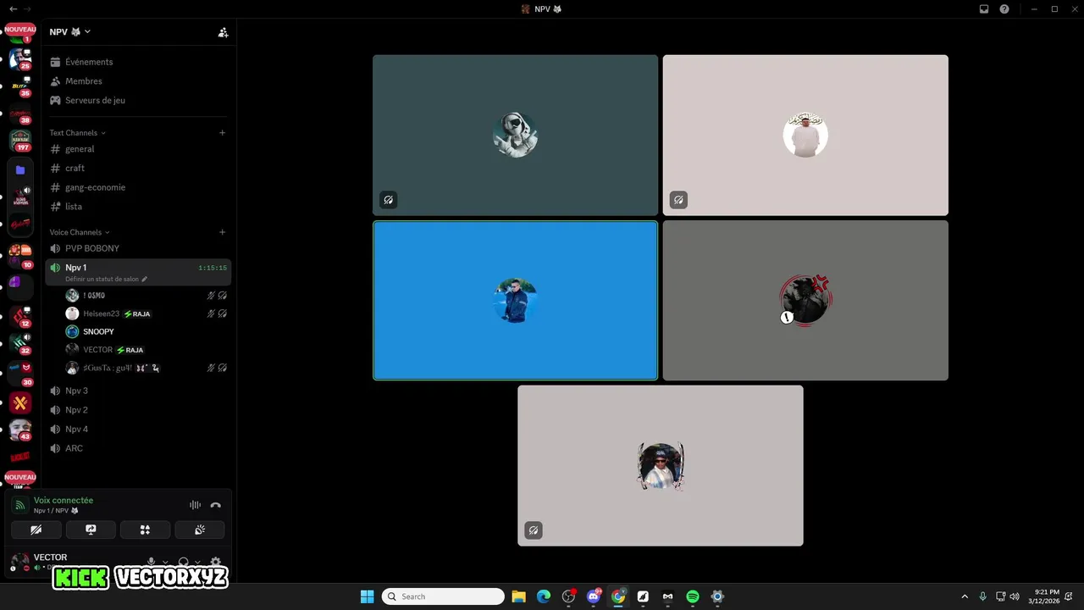Open Microsoft Edge from the taskbar
The height and width of the screenshot is (610, 1084).
[544, 596]
